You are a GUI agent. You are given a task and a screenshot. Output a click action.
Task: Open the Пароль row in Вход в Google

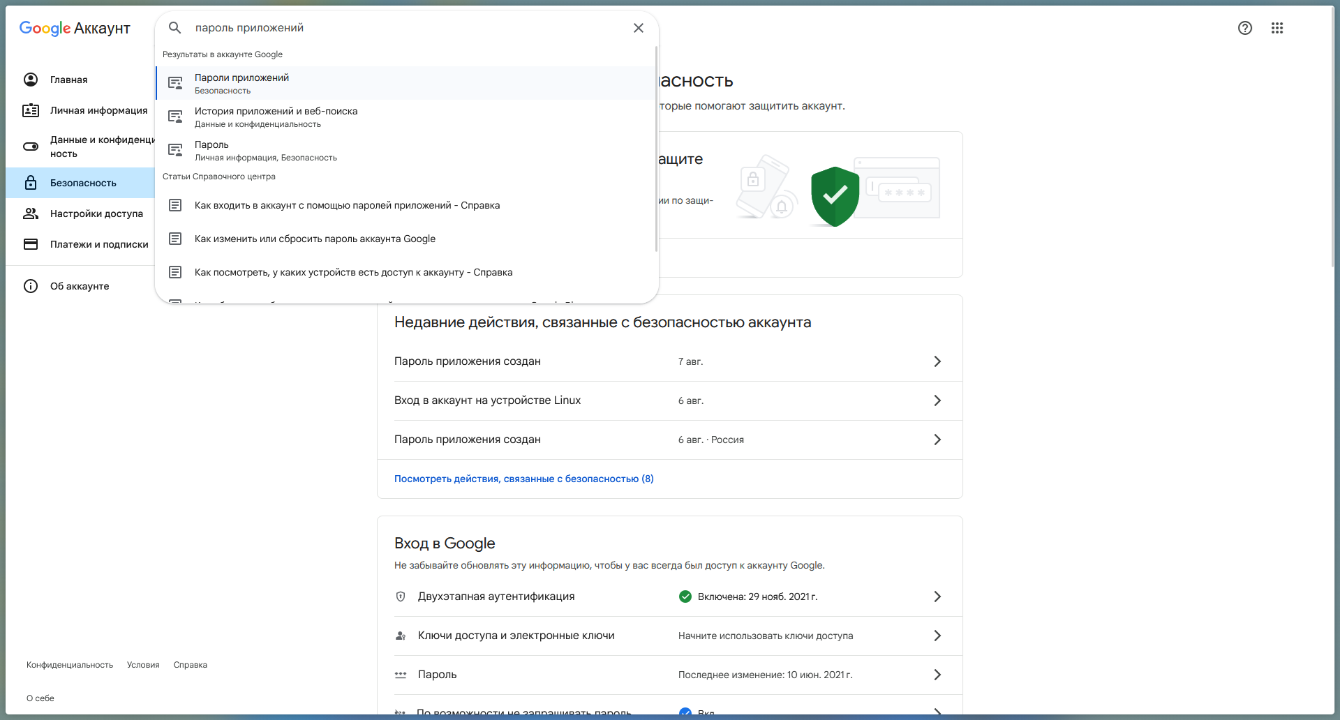click(670, 675)
